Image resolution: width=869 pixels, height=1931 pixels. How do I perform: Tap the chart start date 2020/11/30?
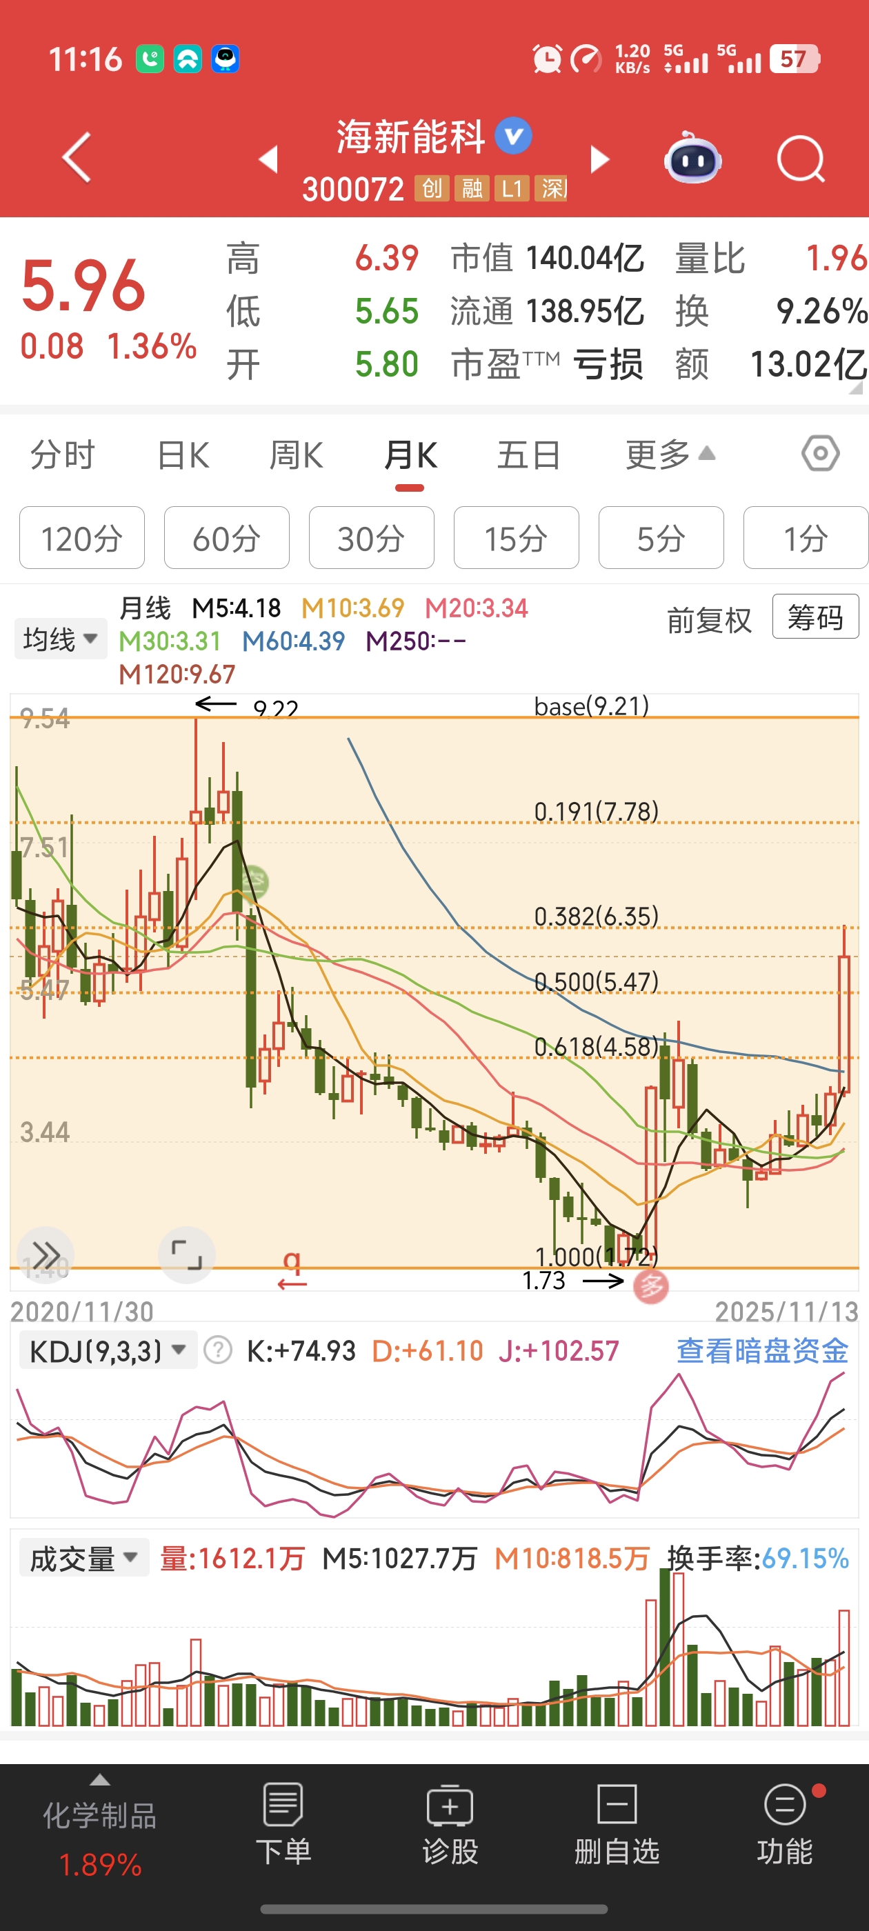point(81,1311)
